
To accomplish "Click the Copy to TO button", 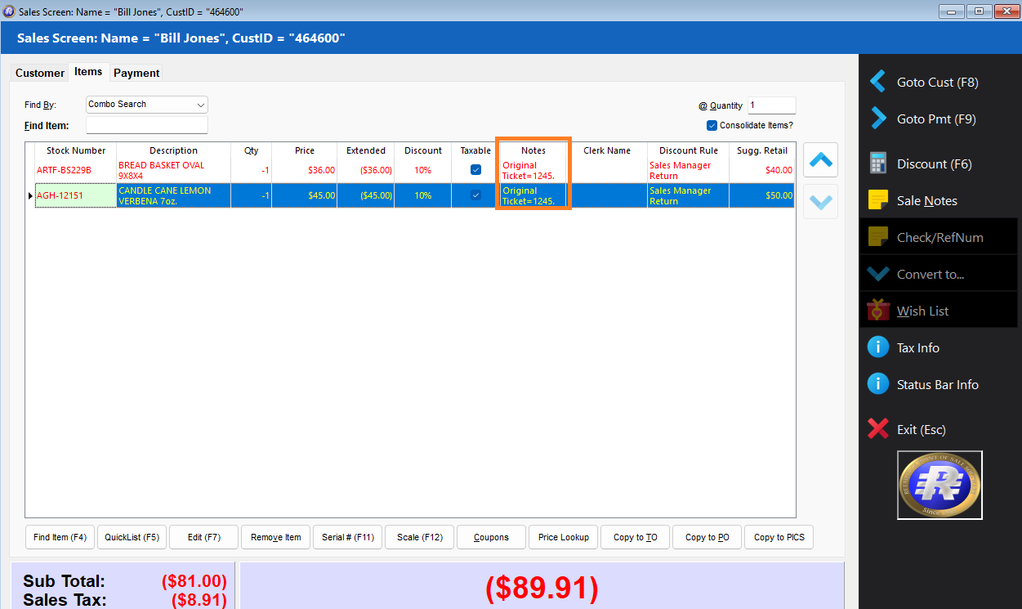I will 636,537.
